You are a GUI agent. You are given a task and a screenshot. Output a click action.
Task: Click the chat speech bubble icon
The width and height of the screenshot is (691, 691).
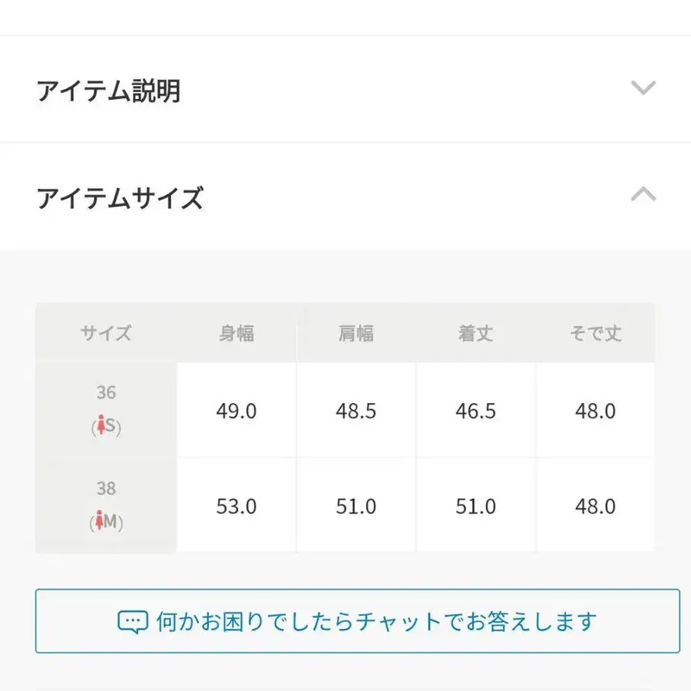tap(132, 621)
